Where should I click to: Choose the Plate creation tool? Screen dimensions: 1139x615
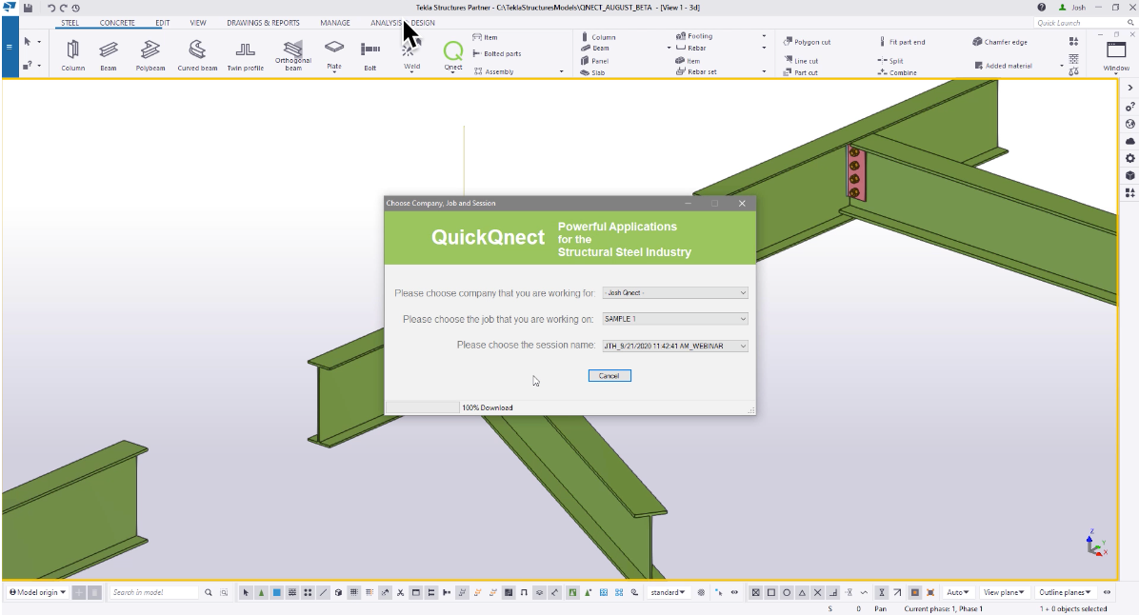coord(334,52)
